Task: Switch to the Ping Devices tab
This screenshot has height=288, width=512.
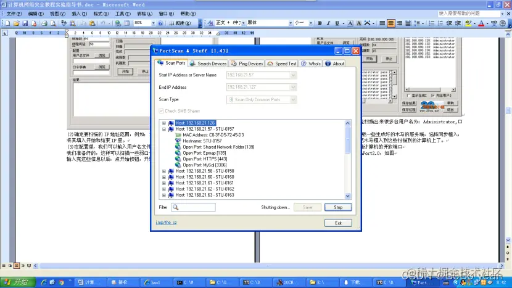Action: pos(247,64)
